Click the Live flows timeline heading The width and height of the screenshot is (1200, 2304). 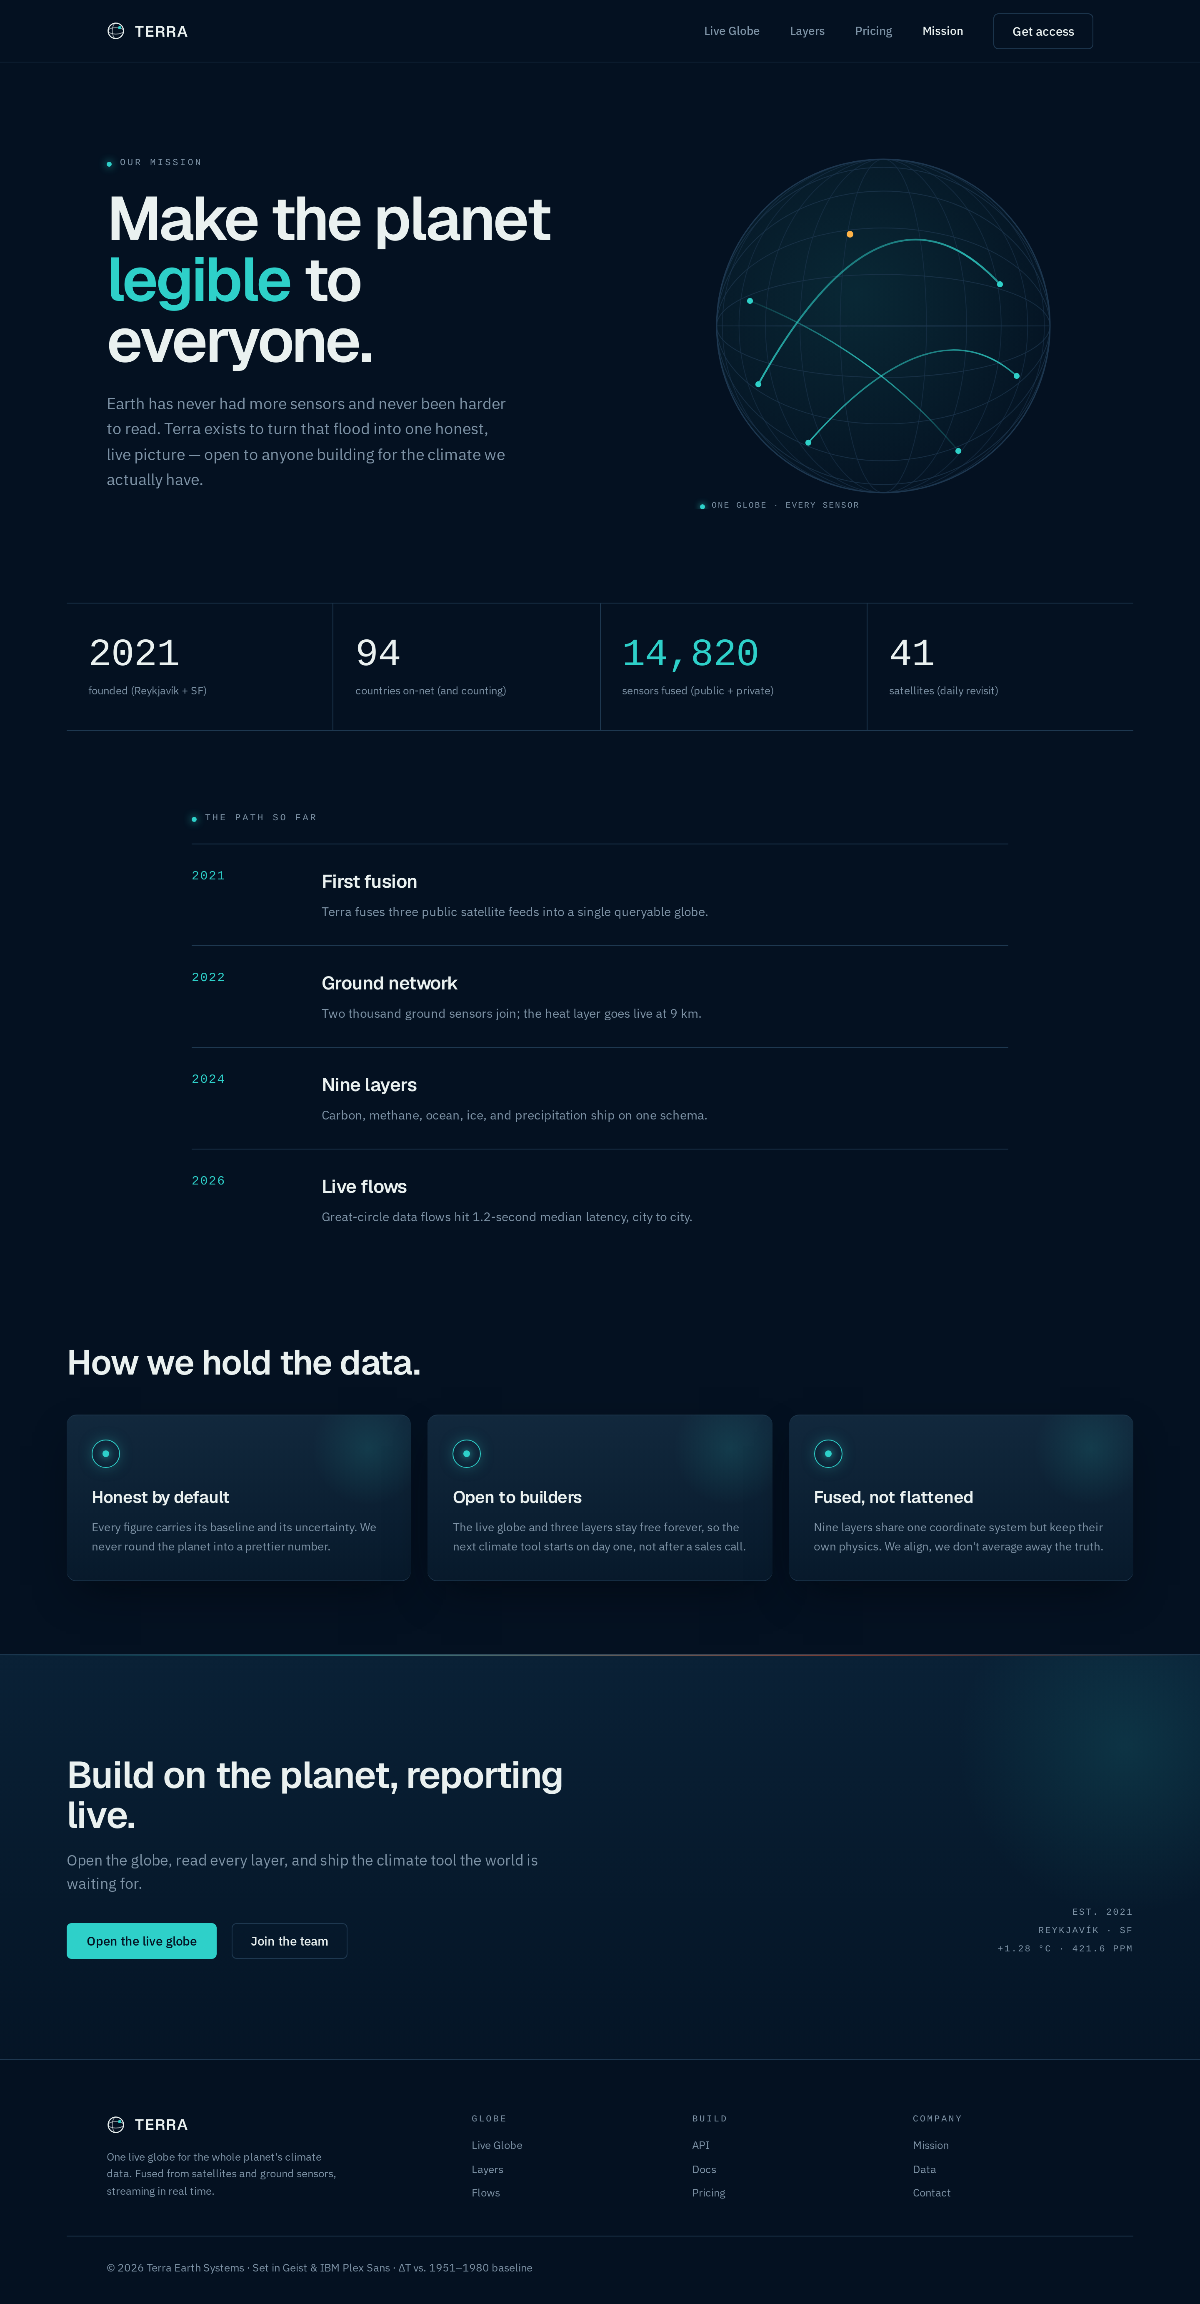tap(364, 1186)
